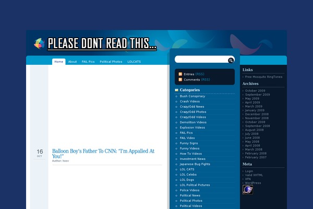
Task: Select the Political News category
Action: pos(190,195)
